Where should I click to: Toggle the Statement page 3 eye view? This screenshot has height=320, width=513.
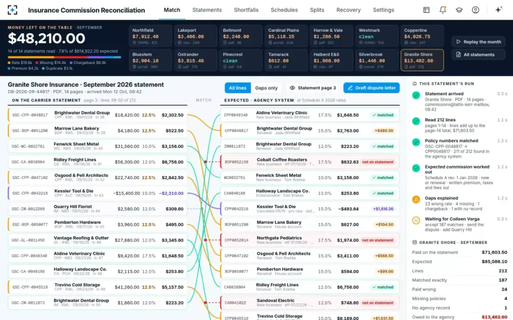tap(313, 88)
